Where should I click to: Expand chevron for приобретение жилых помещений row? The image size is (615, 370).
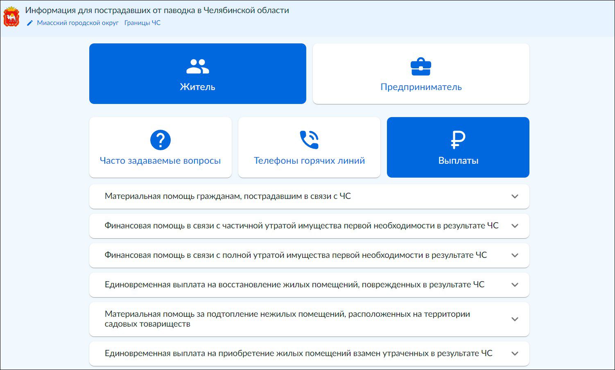pyautogui.click(x=515, y=354)
